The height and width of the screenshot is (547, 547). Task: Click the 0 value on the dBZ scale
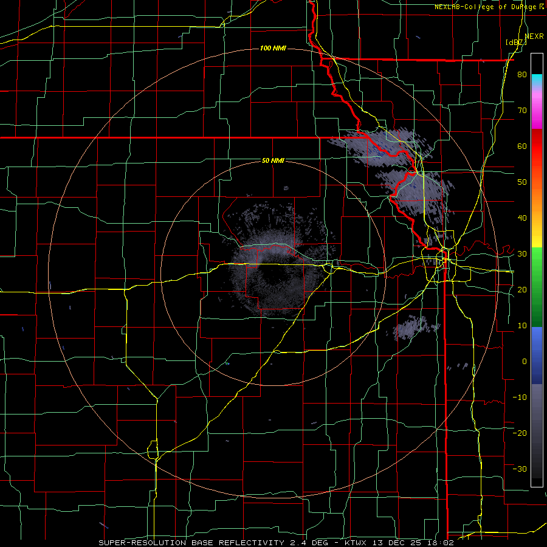(x=525, y=362)
